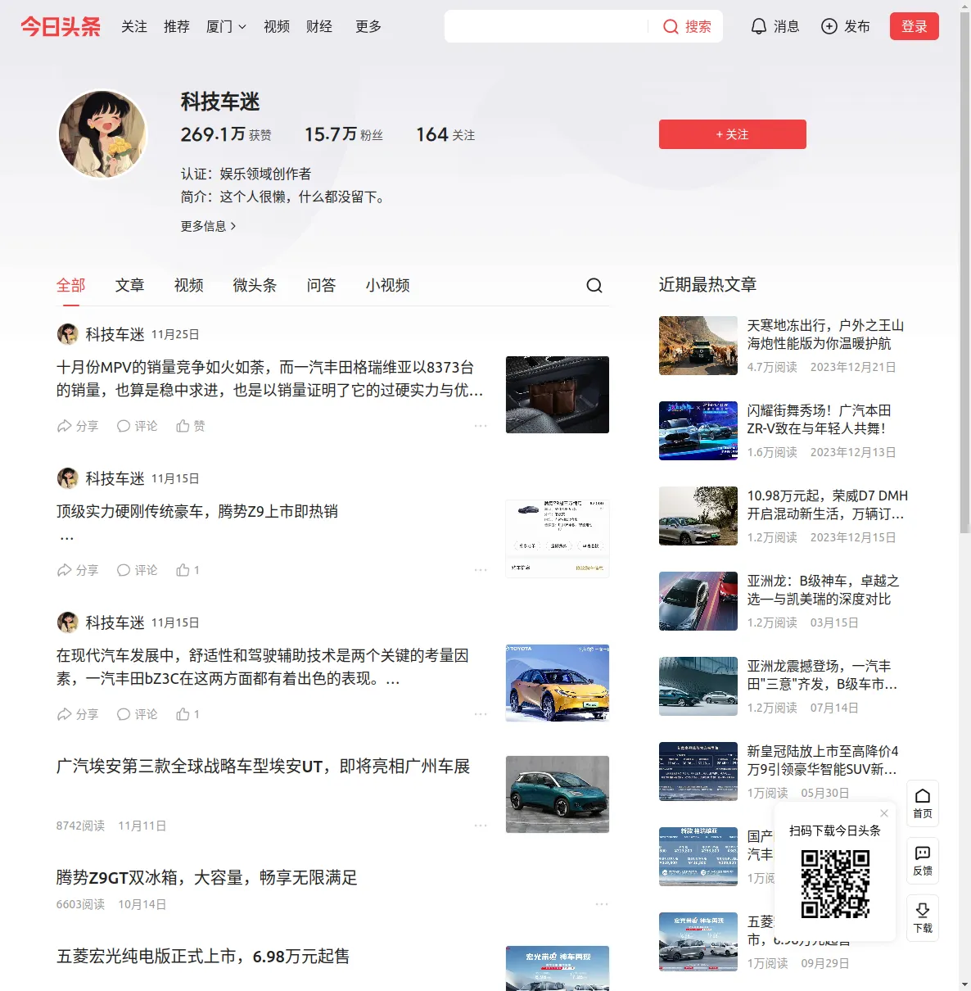Open 科技车迷 profile avatar
Image resolution: width=971 pixels, height=991 pixels.
102,133
